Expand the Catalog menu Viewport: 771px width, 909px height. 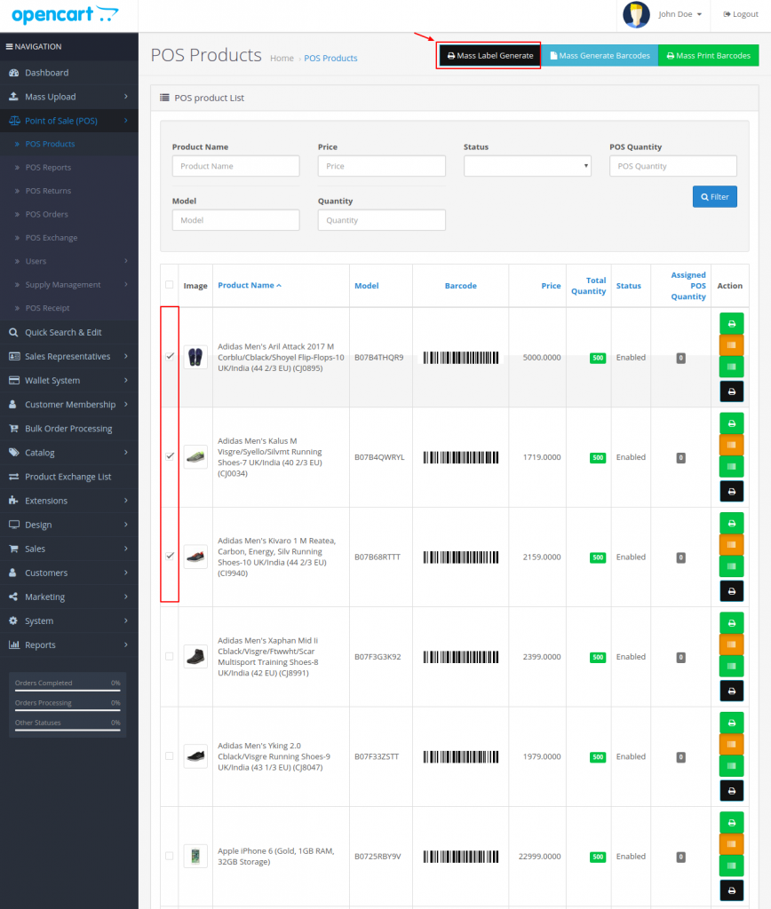[69, 452]
